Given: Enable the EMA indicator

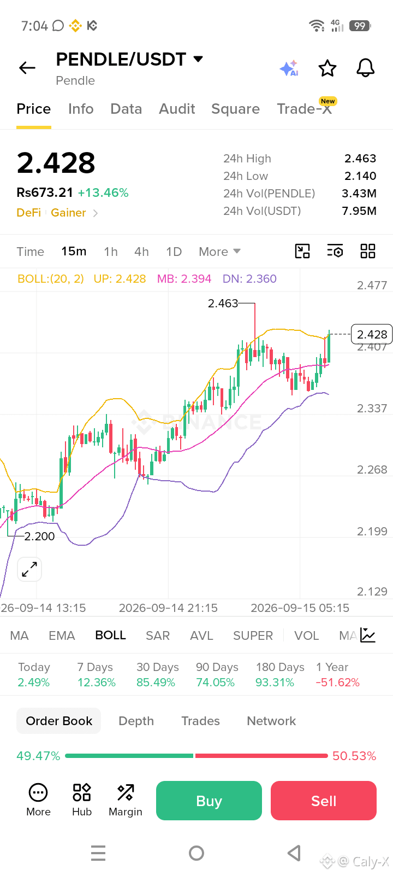Looking at the screenshot, I should (x=62, y=635).
